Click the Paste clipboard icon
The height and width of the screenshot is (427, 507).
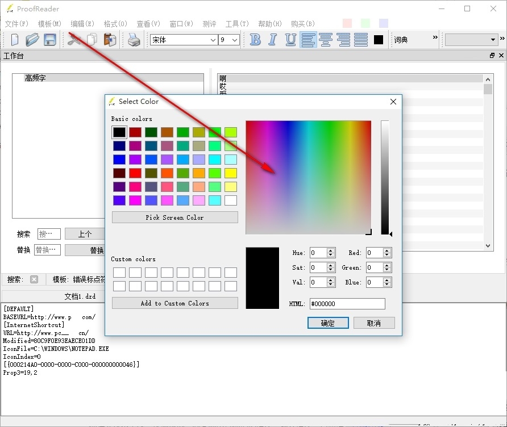click(x=110, y=40)
